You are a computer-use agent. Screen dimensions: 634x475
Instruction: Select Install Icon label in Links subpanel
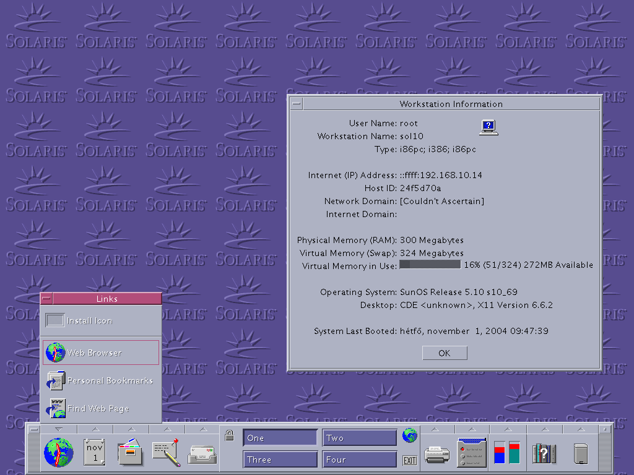tap(89, 321)
